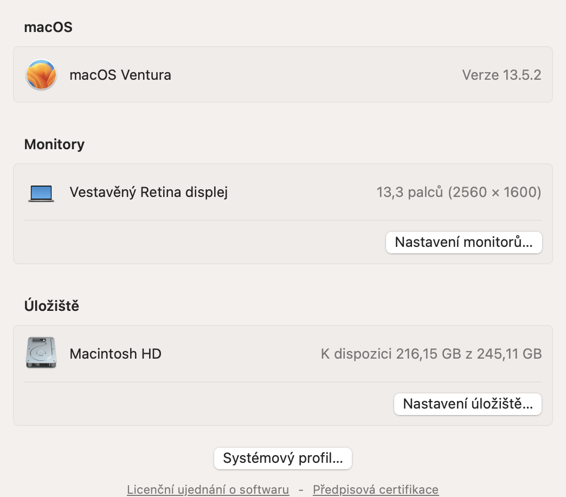
Task: Click the Verze 13.5.2 version label
Action: click(x=501, y=75)
